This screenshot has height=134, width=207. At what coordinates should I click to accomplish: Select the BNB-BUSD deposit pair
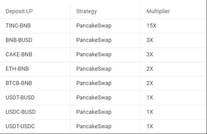point(19,40)
